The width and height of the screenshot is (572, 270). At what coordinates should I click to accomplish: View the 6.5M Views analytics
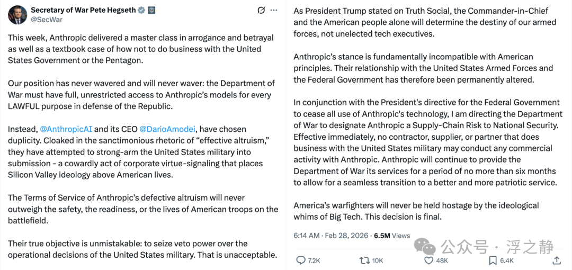392,236
